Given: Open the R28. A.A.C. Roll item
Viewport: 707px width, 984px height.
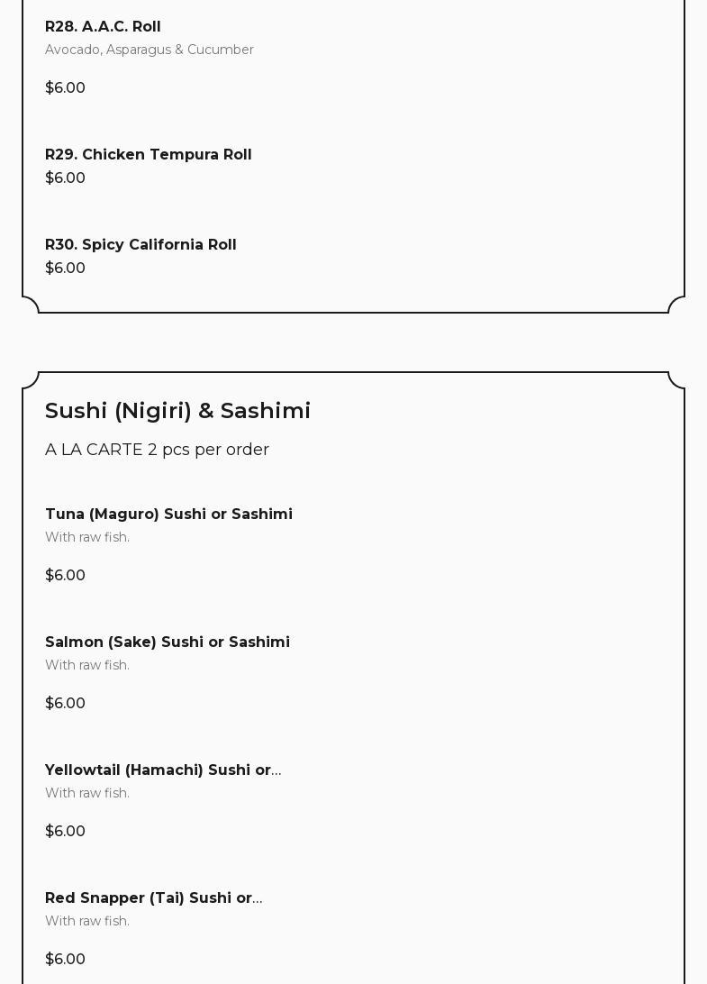Looking at the screenshot, I should tap(103, 27).
